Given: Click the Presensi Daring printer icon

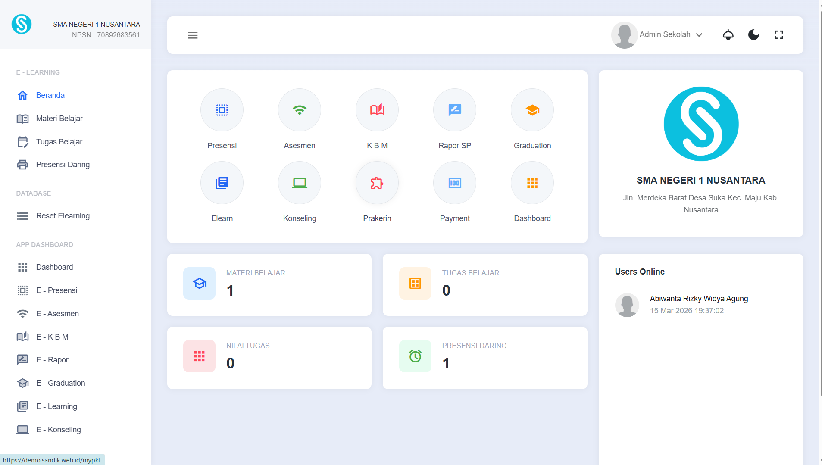Looking at the screenshot, I should tap(22, 165).
